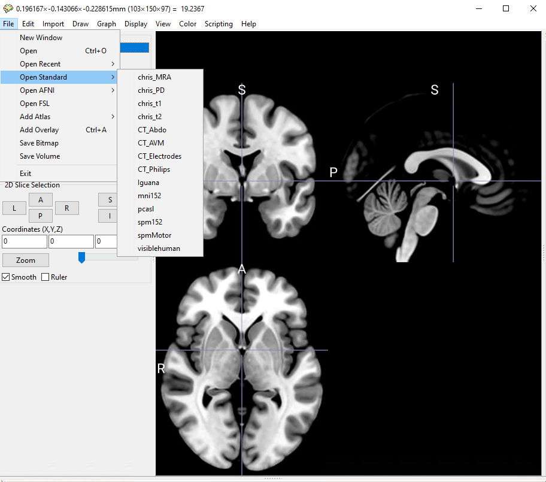Uncheck the Smooth checkbox

(6, 277)
